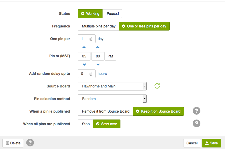Select the Stop option when all pins are published
The image size is (225, 149).
tap(85, 124)
